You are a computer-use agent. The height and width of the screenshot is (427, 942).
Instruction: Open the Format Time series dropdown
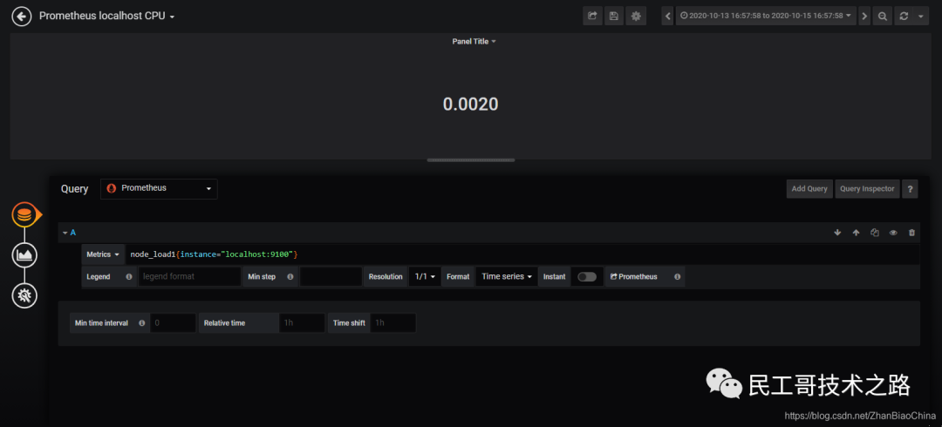[507, 277]
